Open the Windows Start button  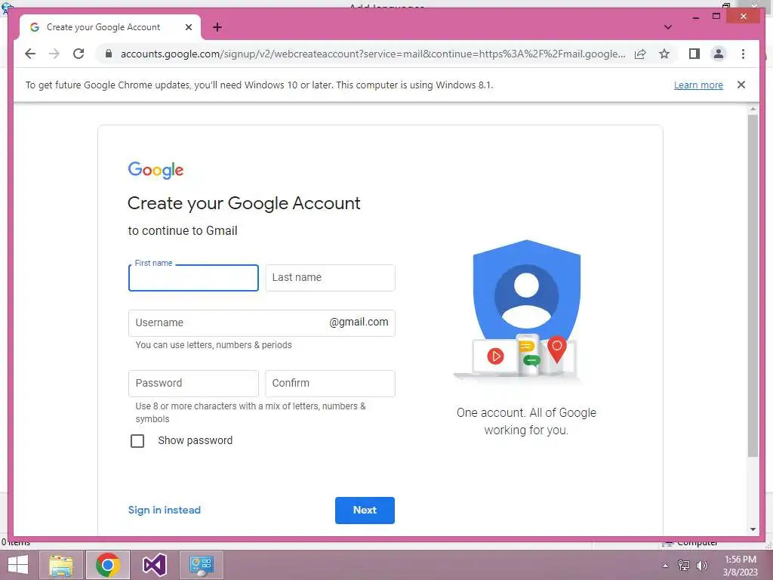(18, 565)
